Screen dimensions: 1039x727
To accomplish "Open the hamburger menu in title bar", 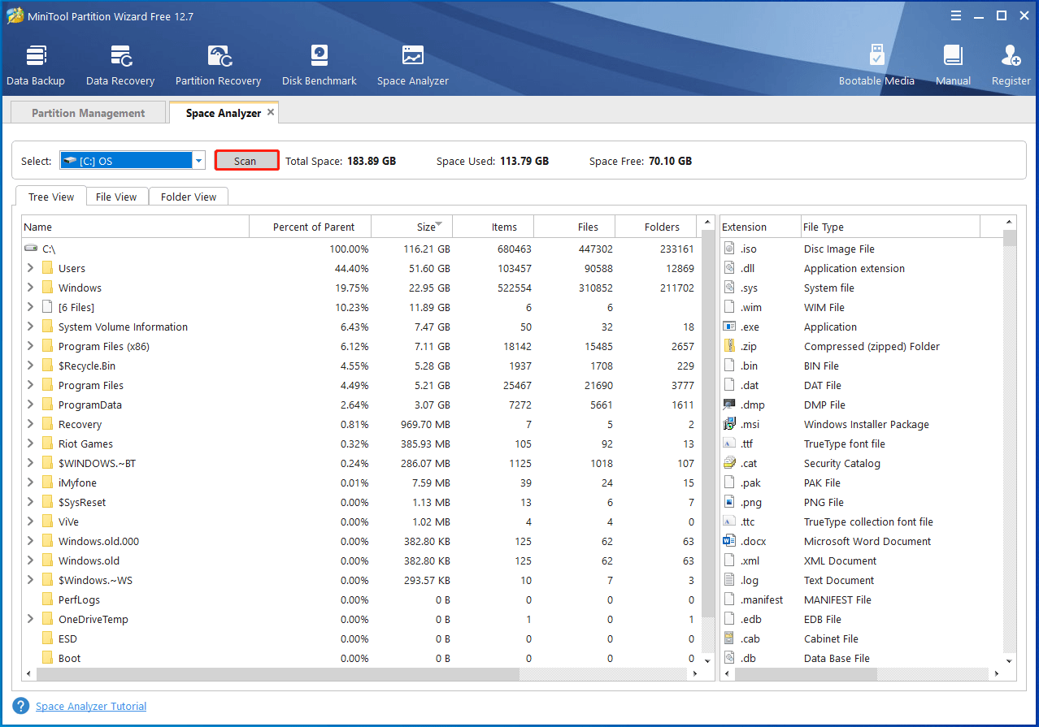I will tap(956, 15).
